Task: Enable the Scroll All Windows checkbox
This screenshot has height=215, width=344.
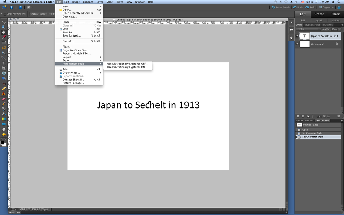Action: point(5,14)
